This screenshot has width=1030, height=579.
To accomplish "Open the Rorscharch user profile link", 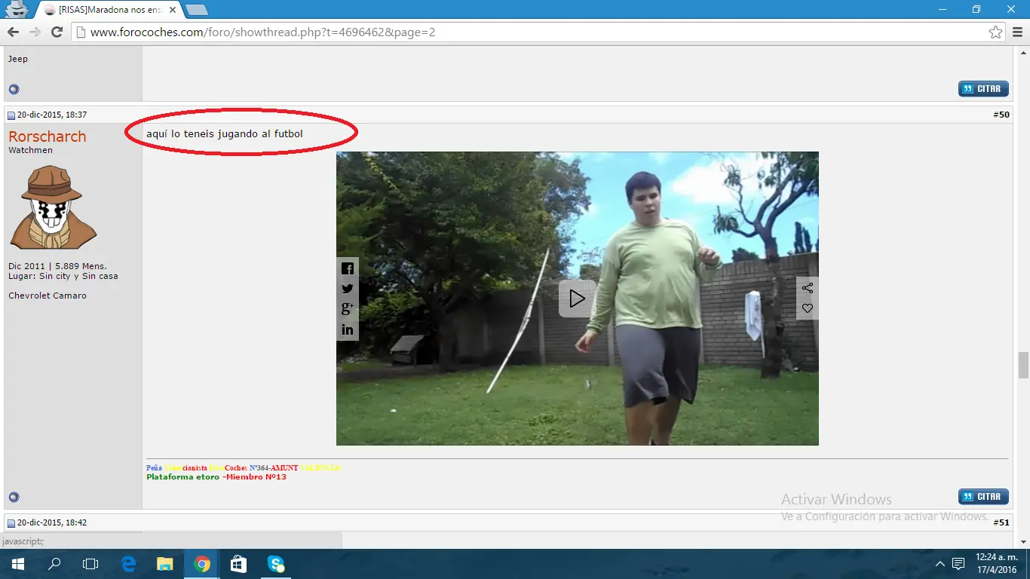I will [48, 136].
